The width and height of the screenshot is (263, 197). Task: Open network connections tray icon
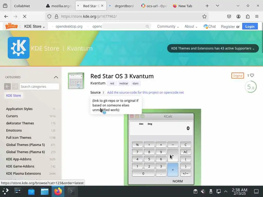[x=219, y=191]
